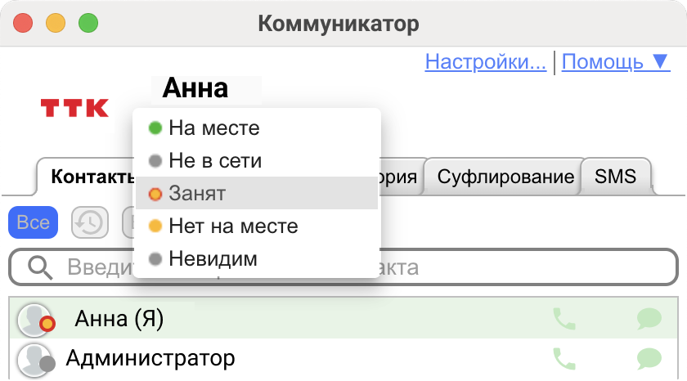687x381 pixels.
Task: Click Анна (Я) avatar icon
Action: [x=34, y=319]
